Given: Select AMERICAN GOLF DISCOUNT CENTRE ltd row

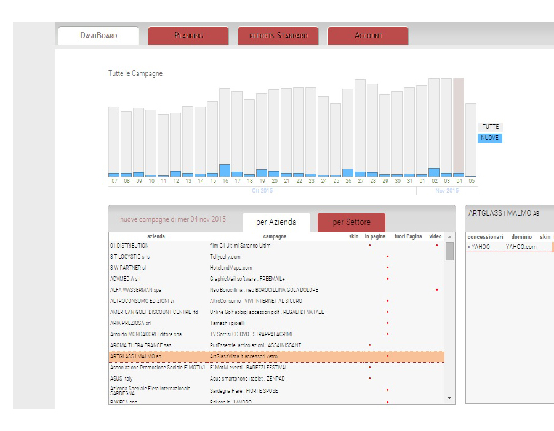Looking at the screenshot, I should point(276,312).
